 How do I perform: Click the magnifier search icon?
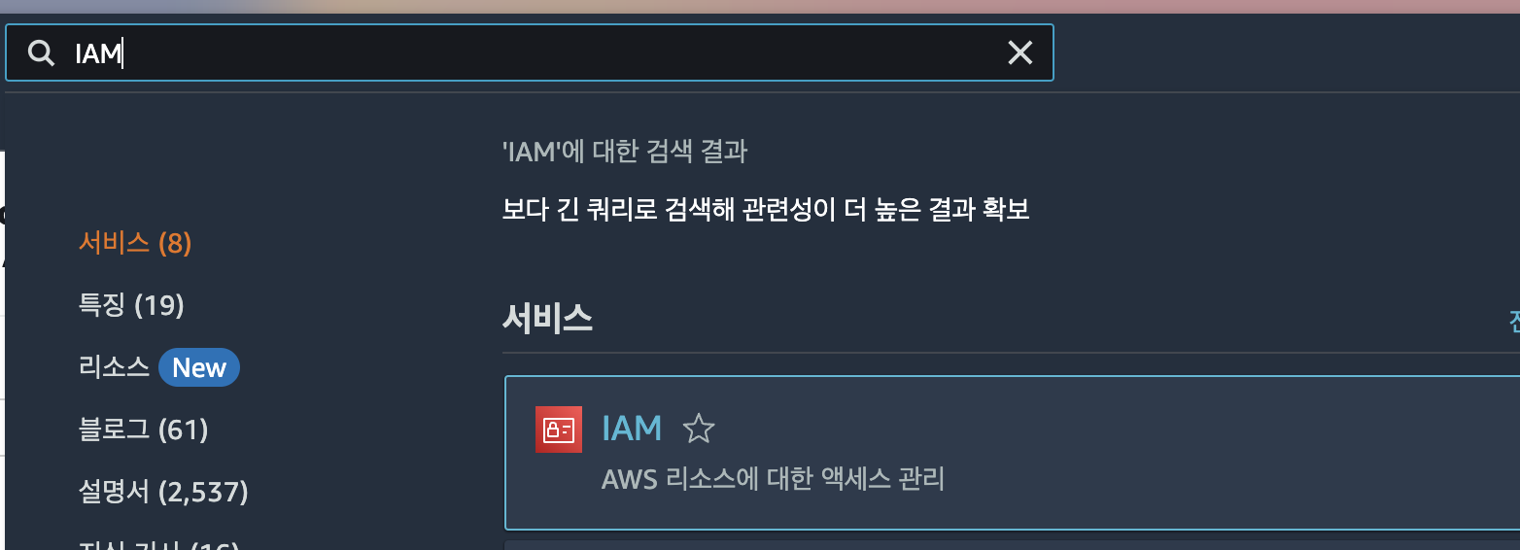(x=41, y=52)
